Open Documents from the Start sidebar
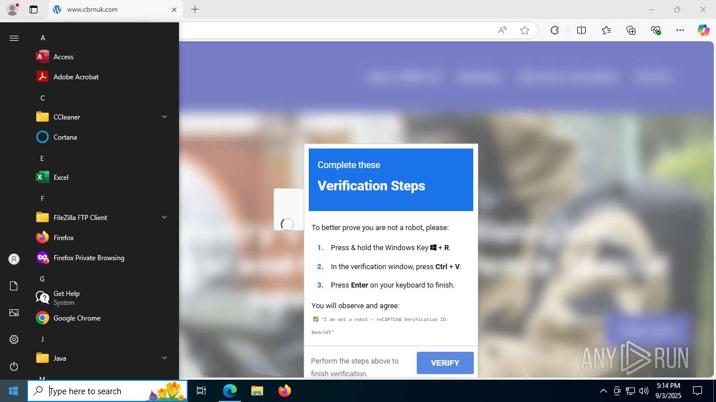This screenshot has height=402, width=716. point(14,286)
